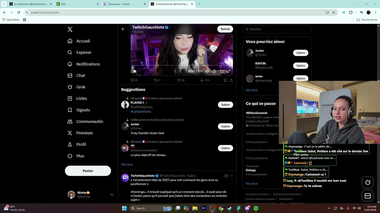Click Voir plus under Suggestions

[x=127, y=164]
